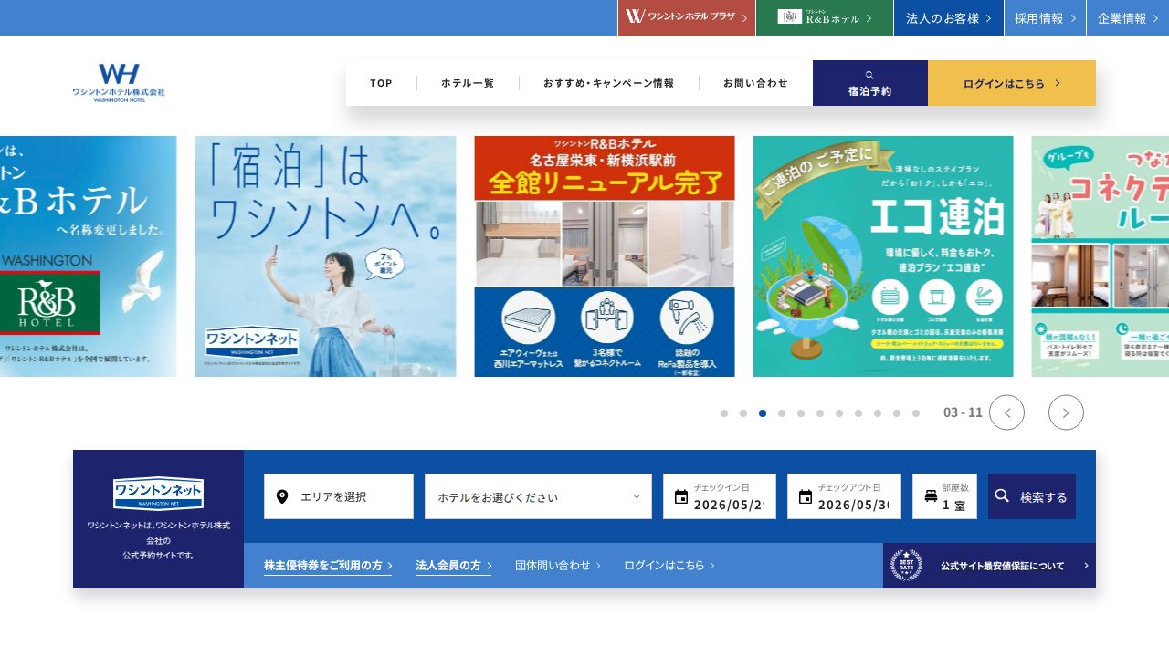Jump to carousel slide dot 6
This screenshot has width=1169, height=657.
pyautogui.click(x=820, y=413)
